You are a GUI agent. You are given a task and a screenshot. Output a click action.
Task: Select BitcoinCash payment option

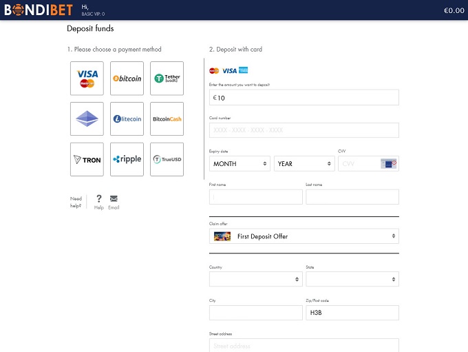167,118
